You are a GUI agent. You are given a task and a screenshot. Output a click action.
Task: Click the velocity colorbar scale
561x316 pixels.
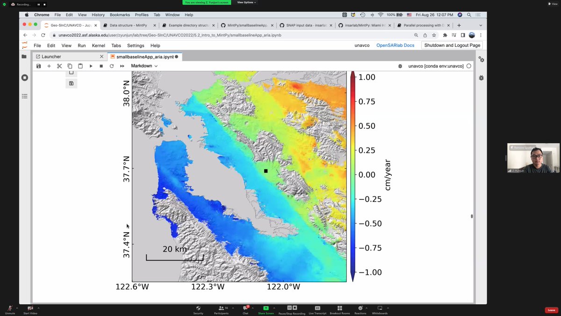pos(352,176)
